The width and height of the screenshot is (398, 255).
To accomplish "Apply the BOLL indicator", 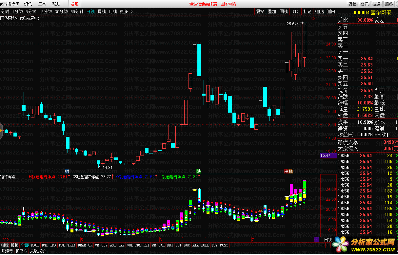I will click(205, 245).
